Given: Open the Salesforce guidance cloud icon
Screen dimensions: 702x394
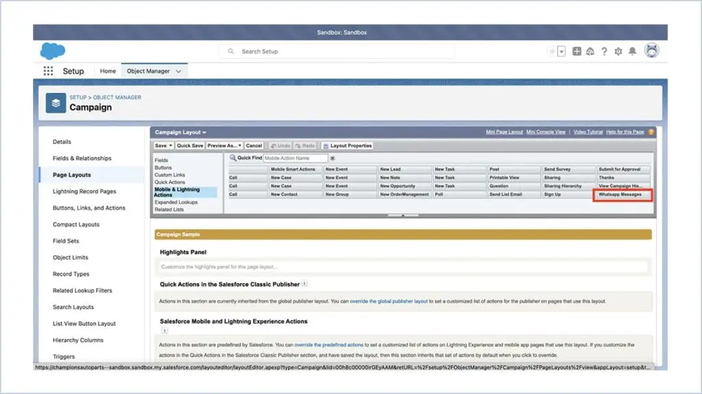Looking at the screenshot, I should pyautogui.click(x=590, y=51).
